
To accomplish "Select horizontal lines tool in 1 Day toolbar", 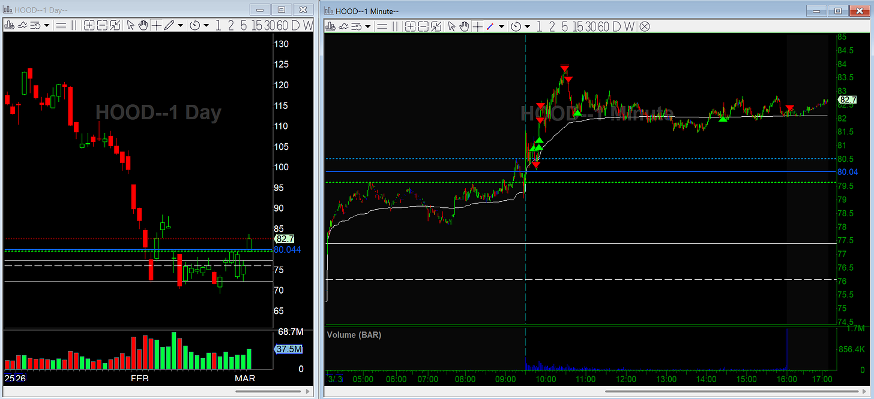I will 61,25.
